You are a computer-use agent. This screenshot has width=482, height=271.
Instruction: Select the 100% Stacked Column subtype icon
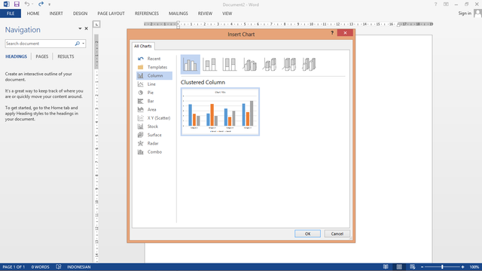pos(229,65)
